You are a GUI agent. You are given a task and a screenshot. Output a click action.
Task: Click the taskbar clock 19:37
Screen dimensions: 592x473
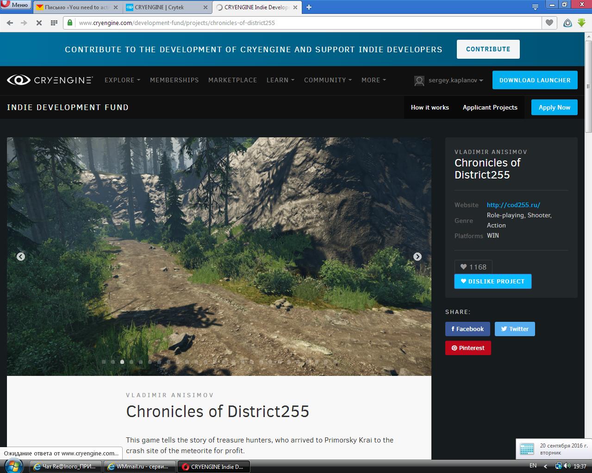tap(580, 467)
